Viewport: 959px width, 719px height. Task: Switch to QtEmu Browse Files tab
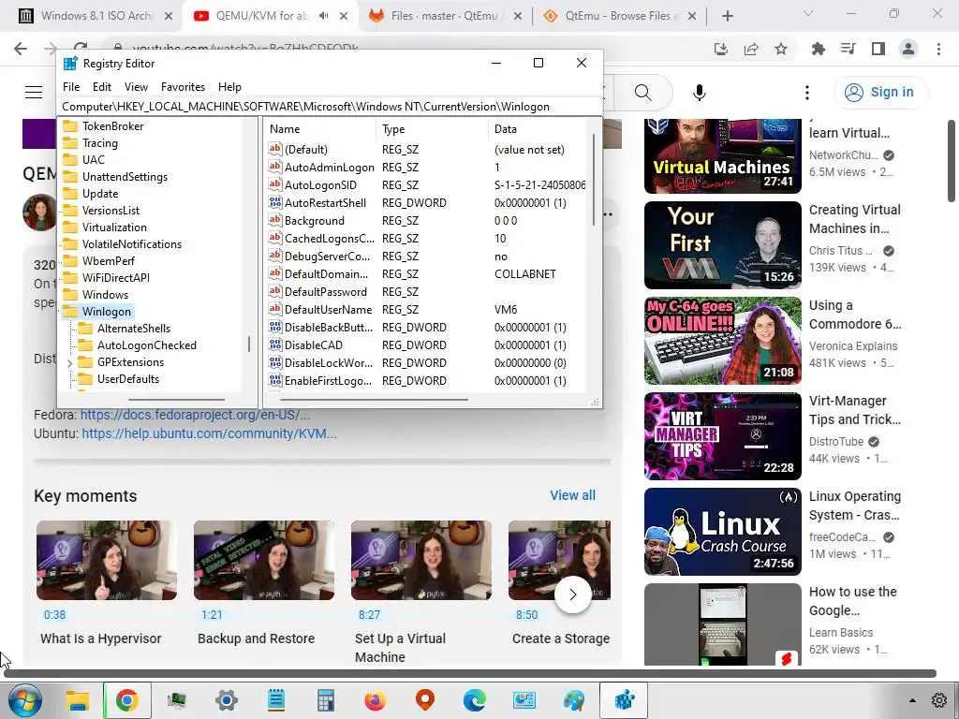click(x=619, y=16)
